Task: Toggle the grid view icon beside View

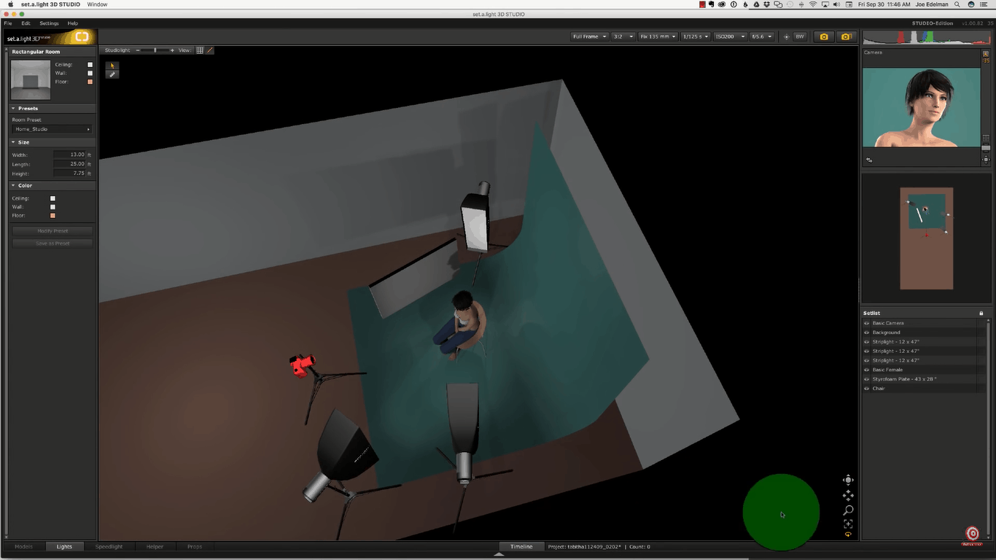Action: 200,50
